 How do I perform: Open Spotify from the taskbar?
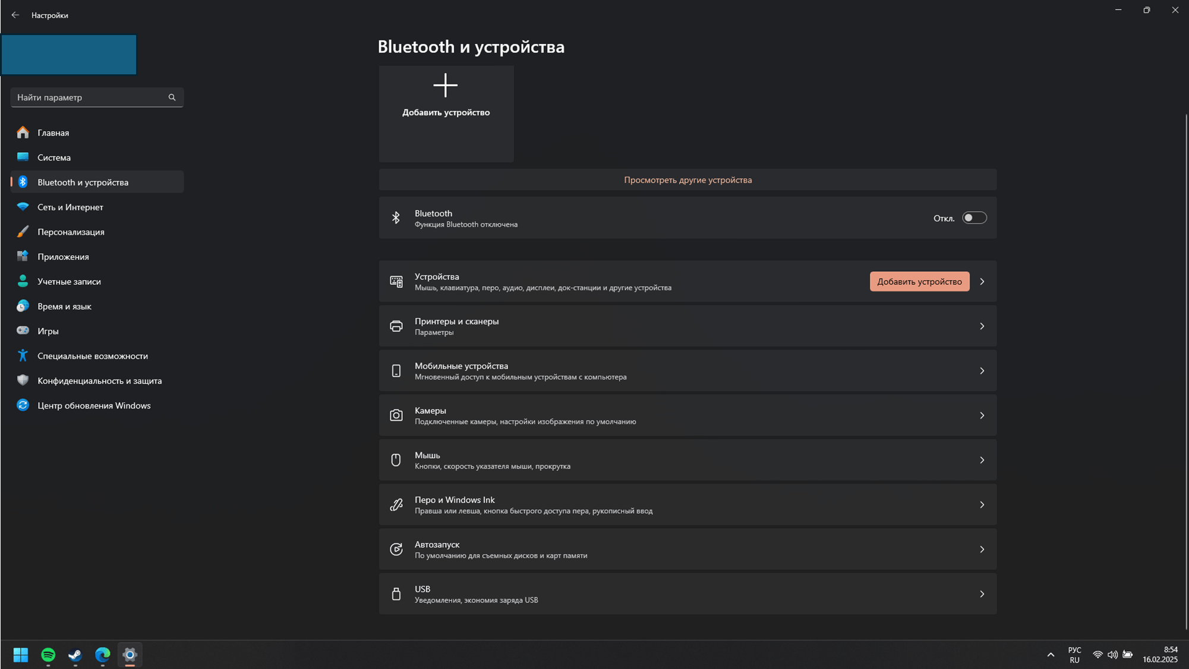tap(48, 655)
